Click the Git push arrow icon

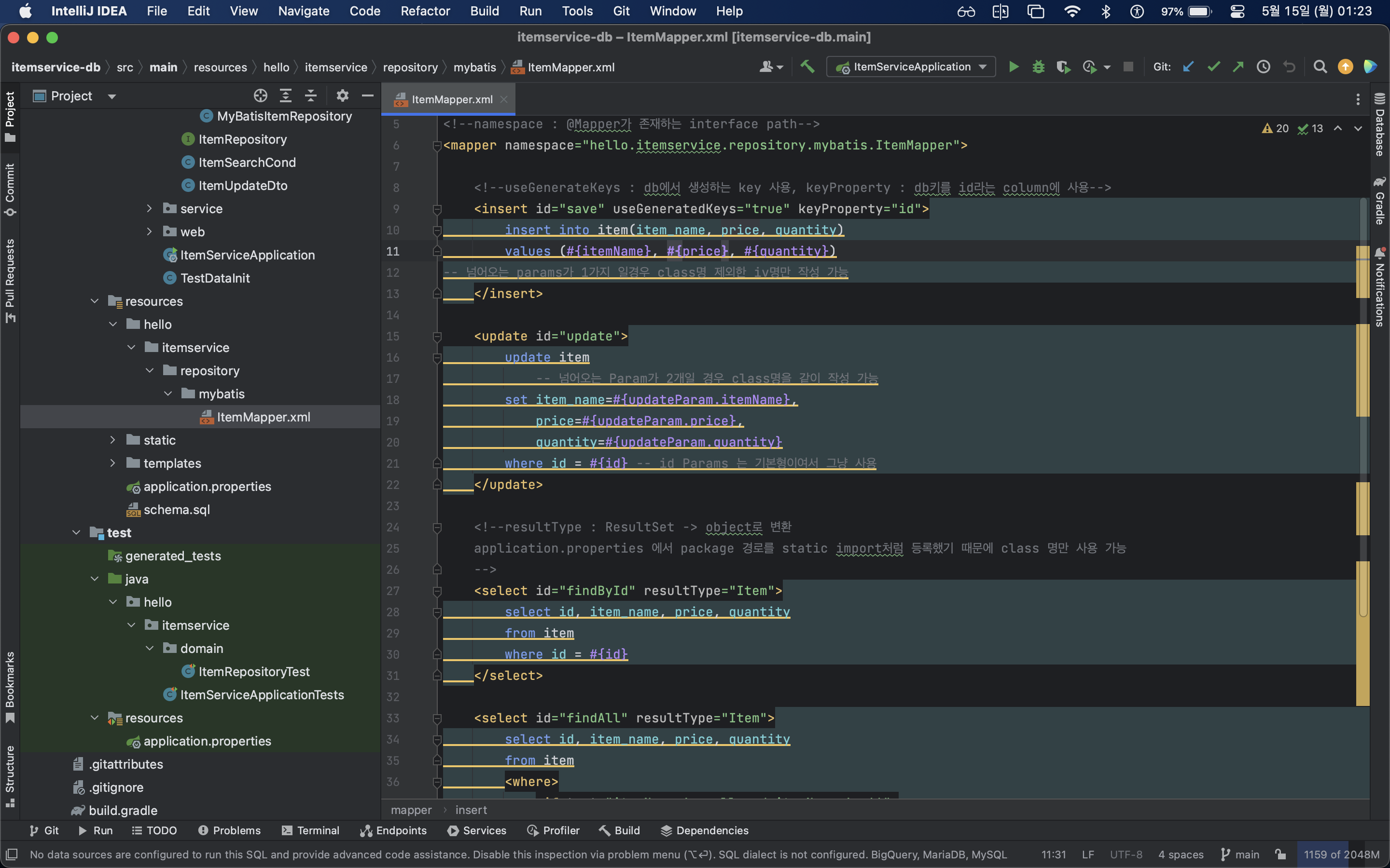coord(1238,67)
